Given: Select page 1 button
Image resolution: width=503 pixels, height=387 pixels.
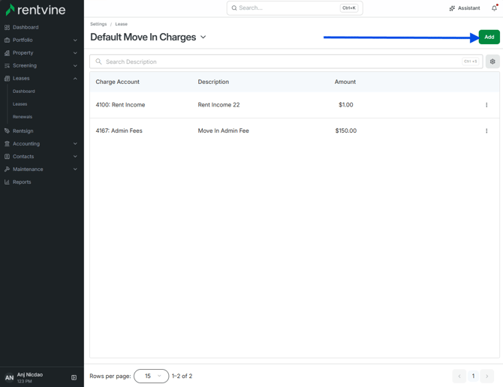Looking at the screenshot, I should (x=473, y=376).
